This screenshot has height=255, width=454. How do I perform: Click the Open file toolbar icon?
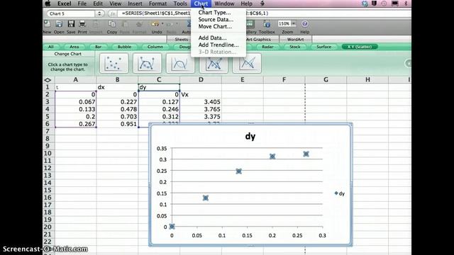pos(59,24)
